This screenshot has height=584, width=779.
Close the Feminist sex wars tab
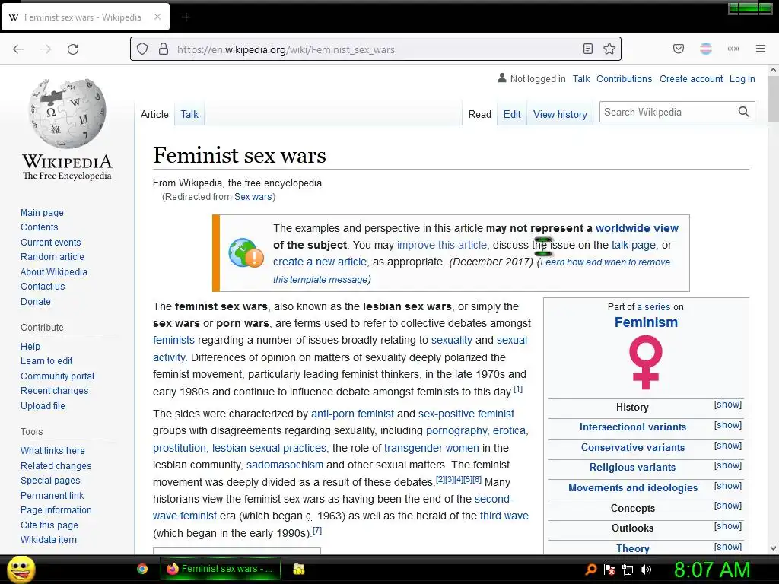[x=157, y=17]
